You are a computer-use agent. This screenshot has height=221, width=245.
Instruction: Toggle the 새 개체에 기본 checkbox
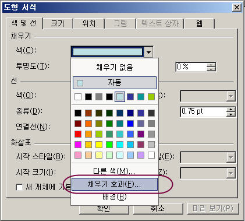(19, 187)
